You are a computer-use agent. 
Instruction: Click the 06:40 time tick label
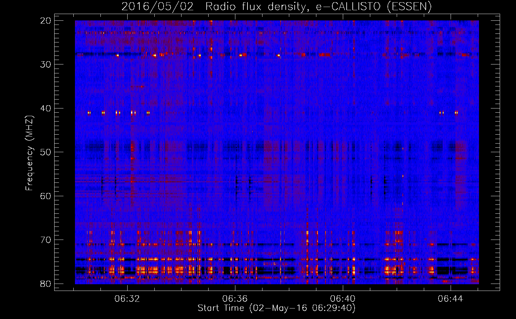click(x=343, y=299)
